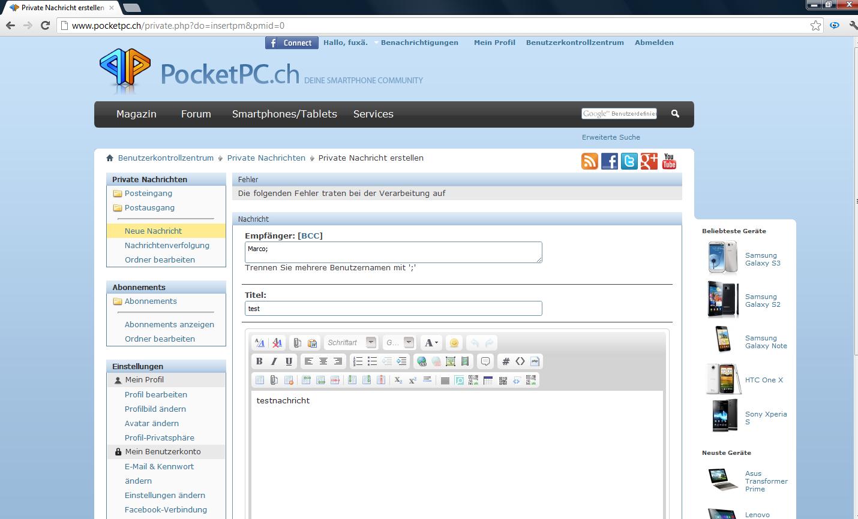Open the Google+ social icon
The image size is (858, 519).
pyautogui.click(x=649, y=161)
